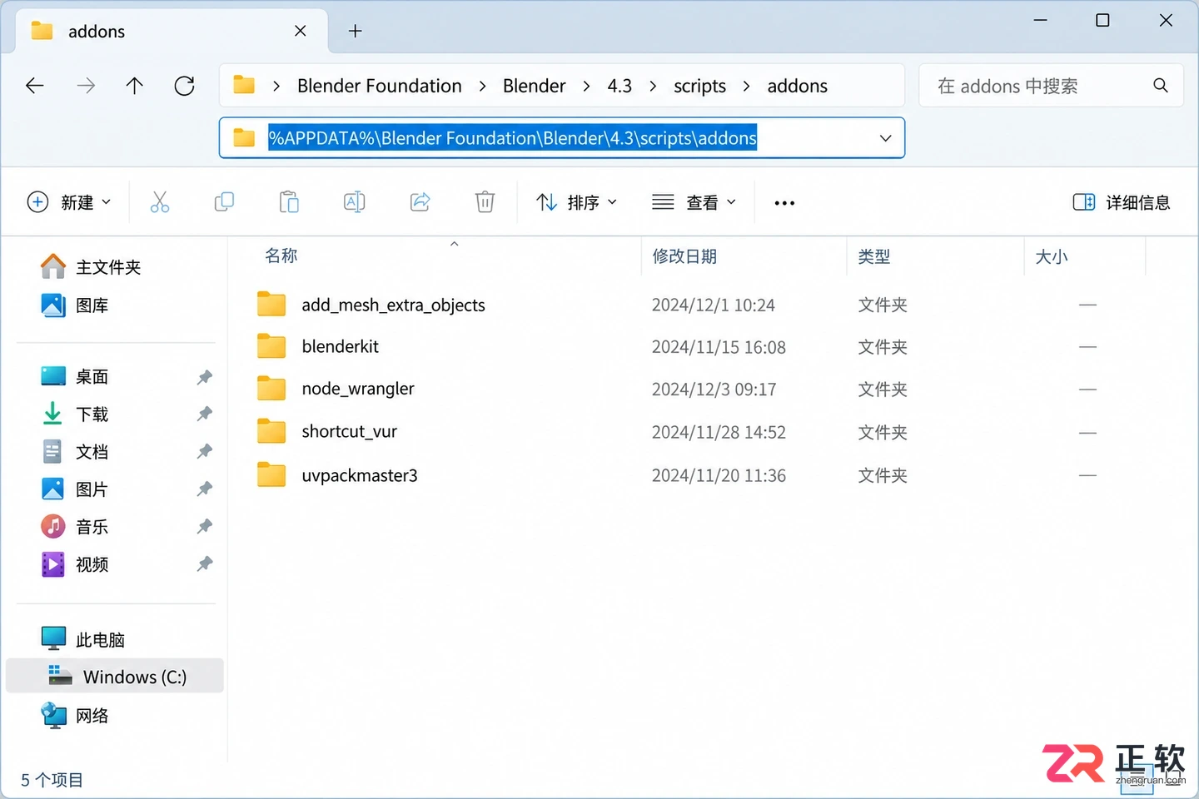Close the addons tab
Image resolution: width=1199 pixels, height=799 pixels.
(301, 31)
